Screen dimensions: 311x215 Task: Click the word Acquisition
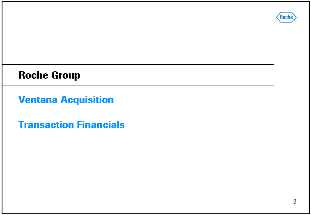[87, 100]
